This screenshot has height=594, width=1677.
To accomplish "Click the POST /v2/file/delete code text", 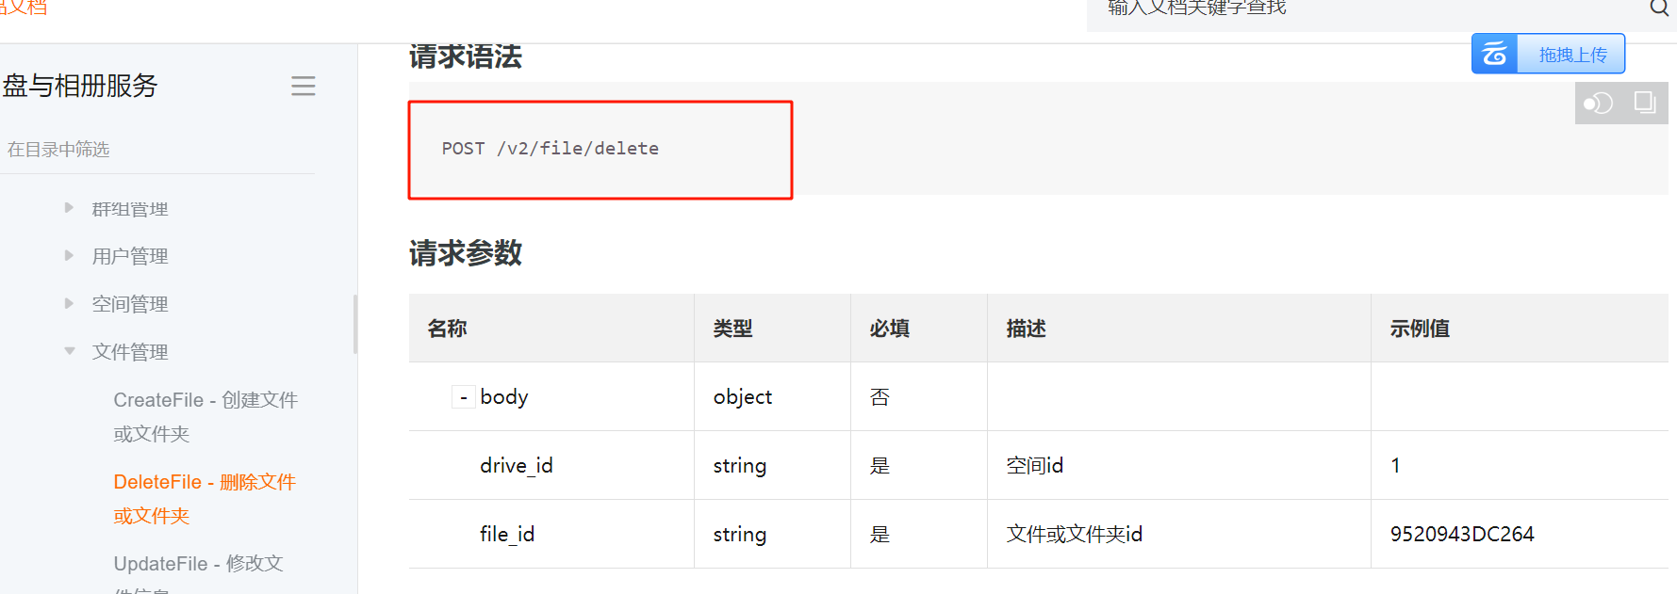I will click(551, 149).
